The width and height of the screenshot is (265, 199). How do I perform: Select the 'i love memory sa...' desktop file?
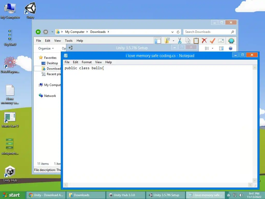(10, 94)
